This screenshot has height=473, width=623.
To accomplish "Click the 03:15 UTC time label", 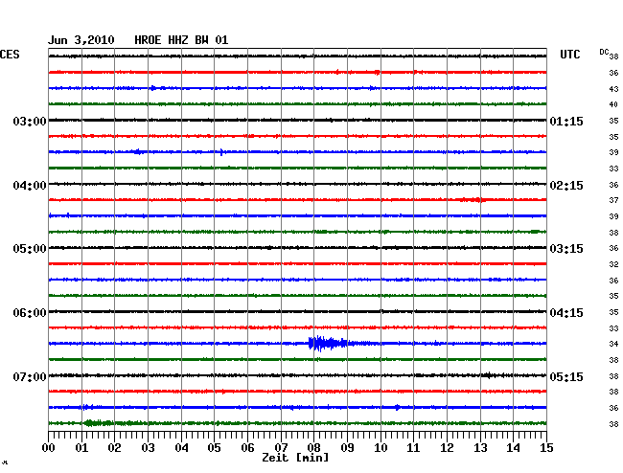I will (x=566, y=249).
